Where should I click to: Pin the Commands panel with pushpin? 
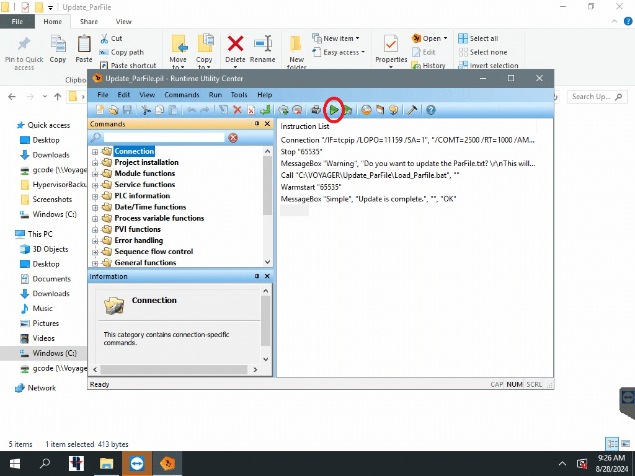tap(257, 124)
